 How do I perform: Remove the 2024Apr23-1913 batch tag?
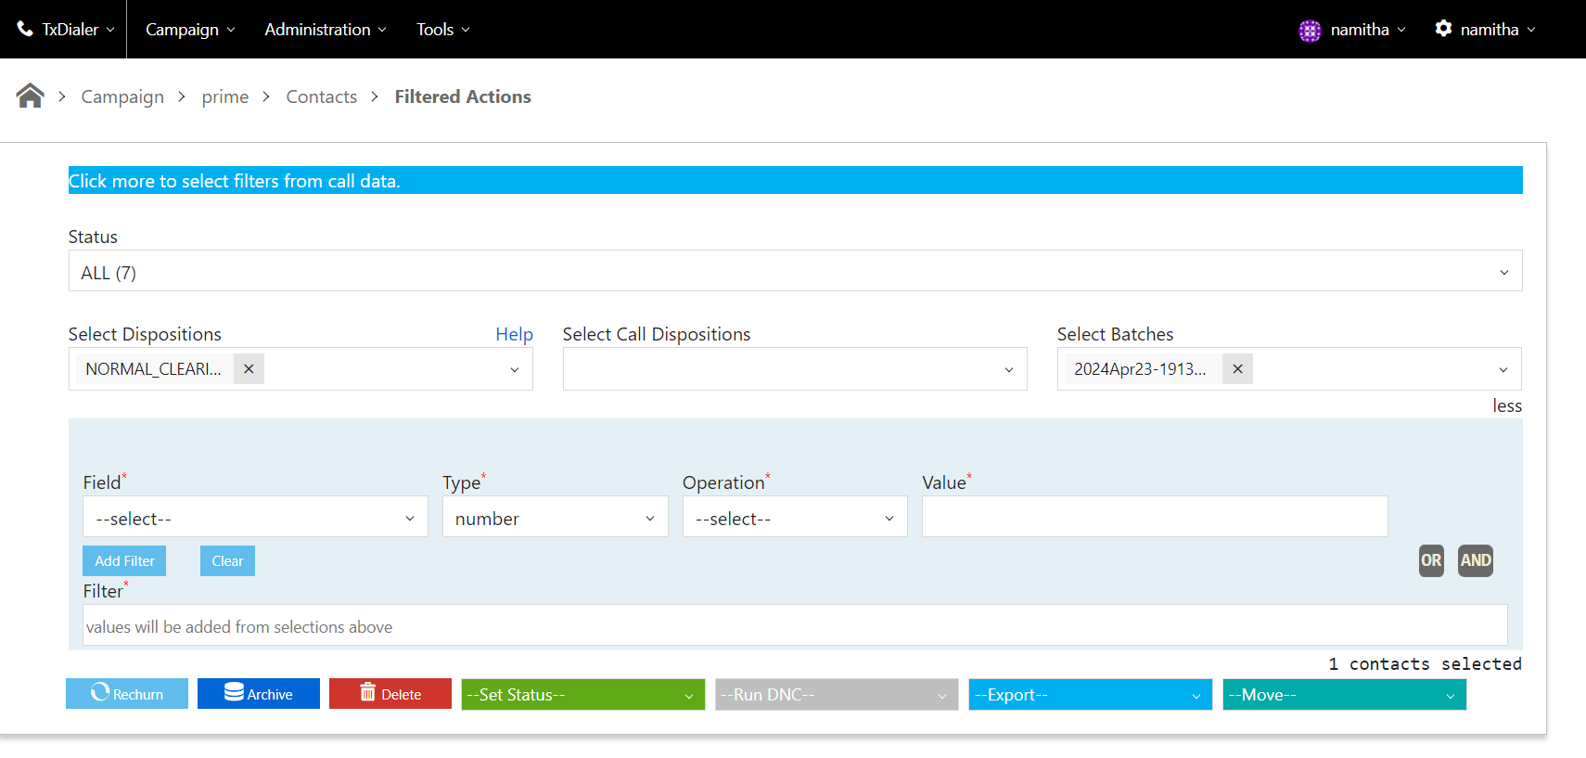click(x=1237, y=369)
